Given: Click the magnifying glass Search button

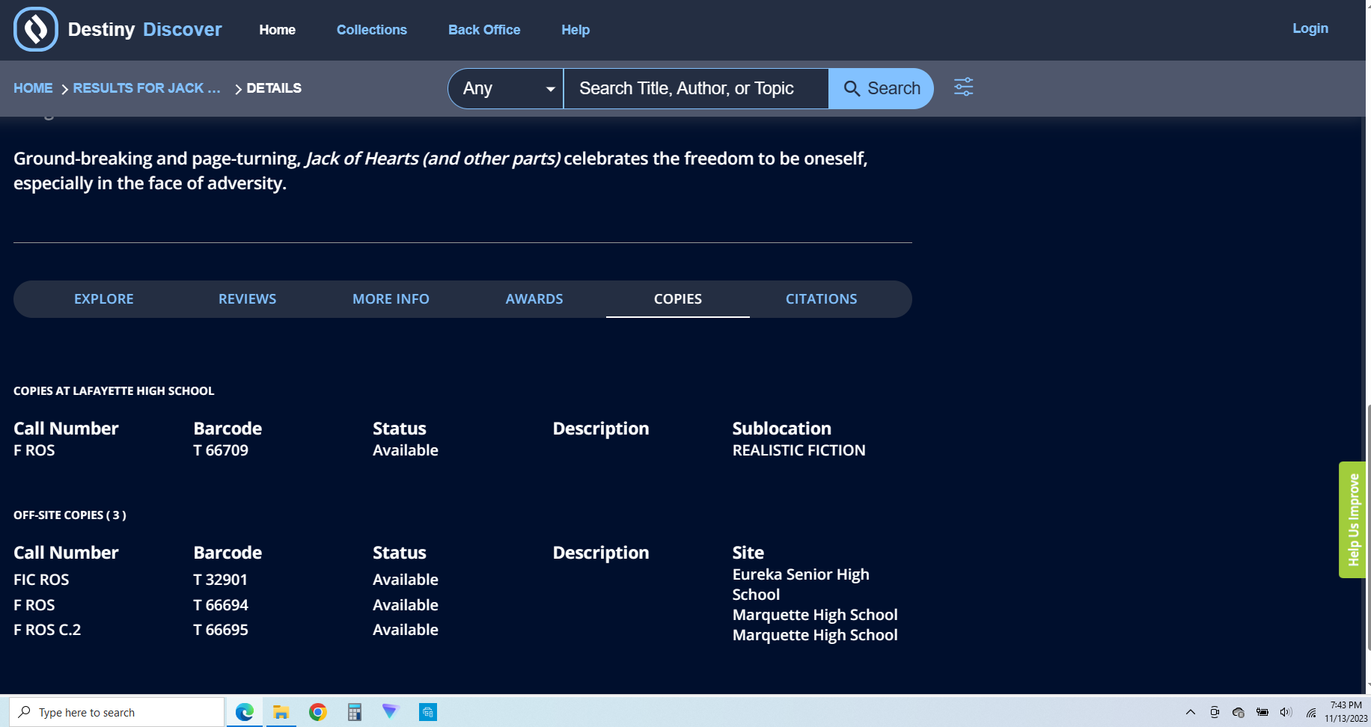Looking at the screenshot, I should (881, 88).
